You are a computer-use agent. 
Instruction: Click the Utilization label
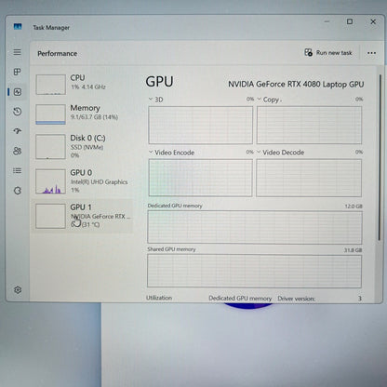[159, 298]
